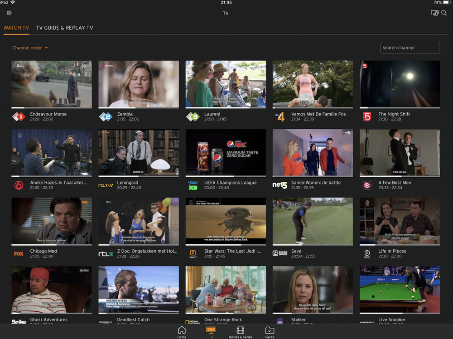
Task: Play the Deadliest Catch thumbnail
Action: (x=139, y=290)
